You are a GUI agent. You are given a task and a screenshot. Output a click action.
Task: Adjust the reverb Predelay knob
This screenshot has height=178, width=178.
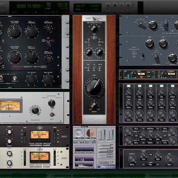coord(132,159)
